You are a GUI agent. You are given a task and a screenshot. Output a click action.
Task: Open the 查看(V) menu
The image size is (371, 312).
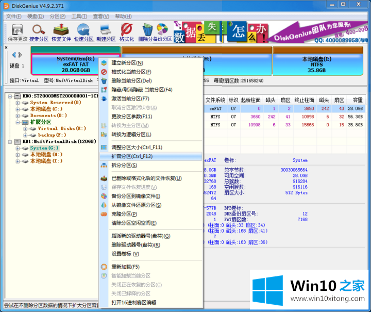pos(101,17)
